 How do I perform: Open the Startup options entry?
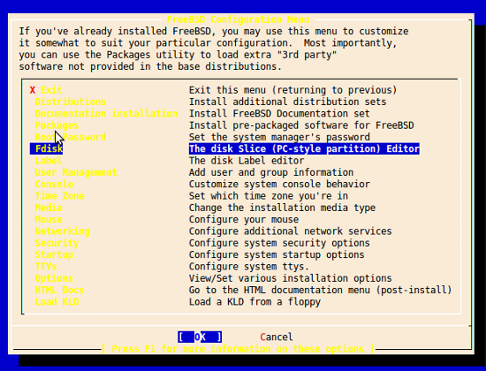[x=54, y=254]
